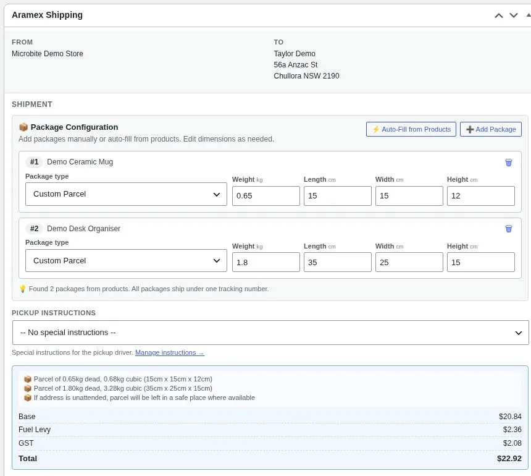Edit Length field showing 35
The width and height of the screenshot is (531, 476).
coord(337,262)
